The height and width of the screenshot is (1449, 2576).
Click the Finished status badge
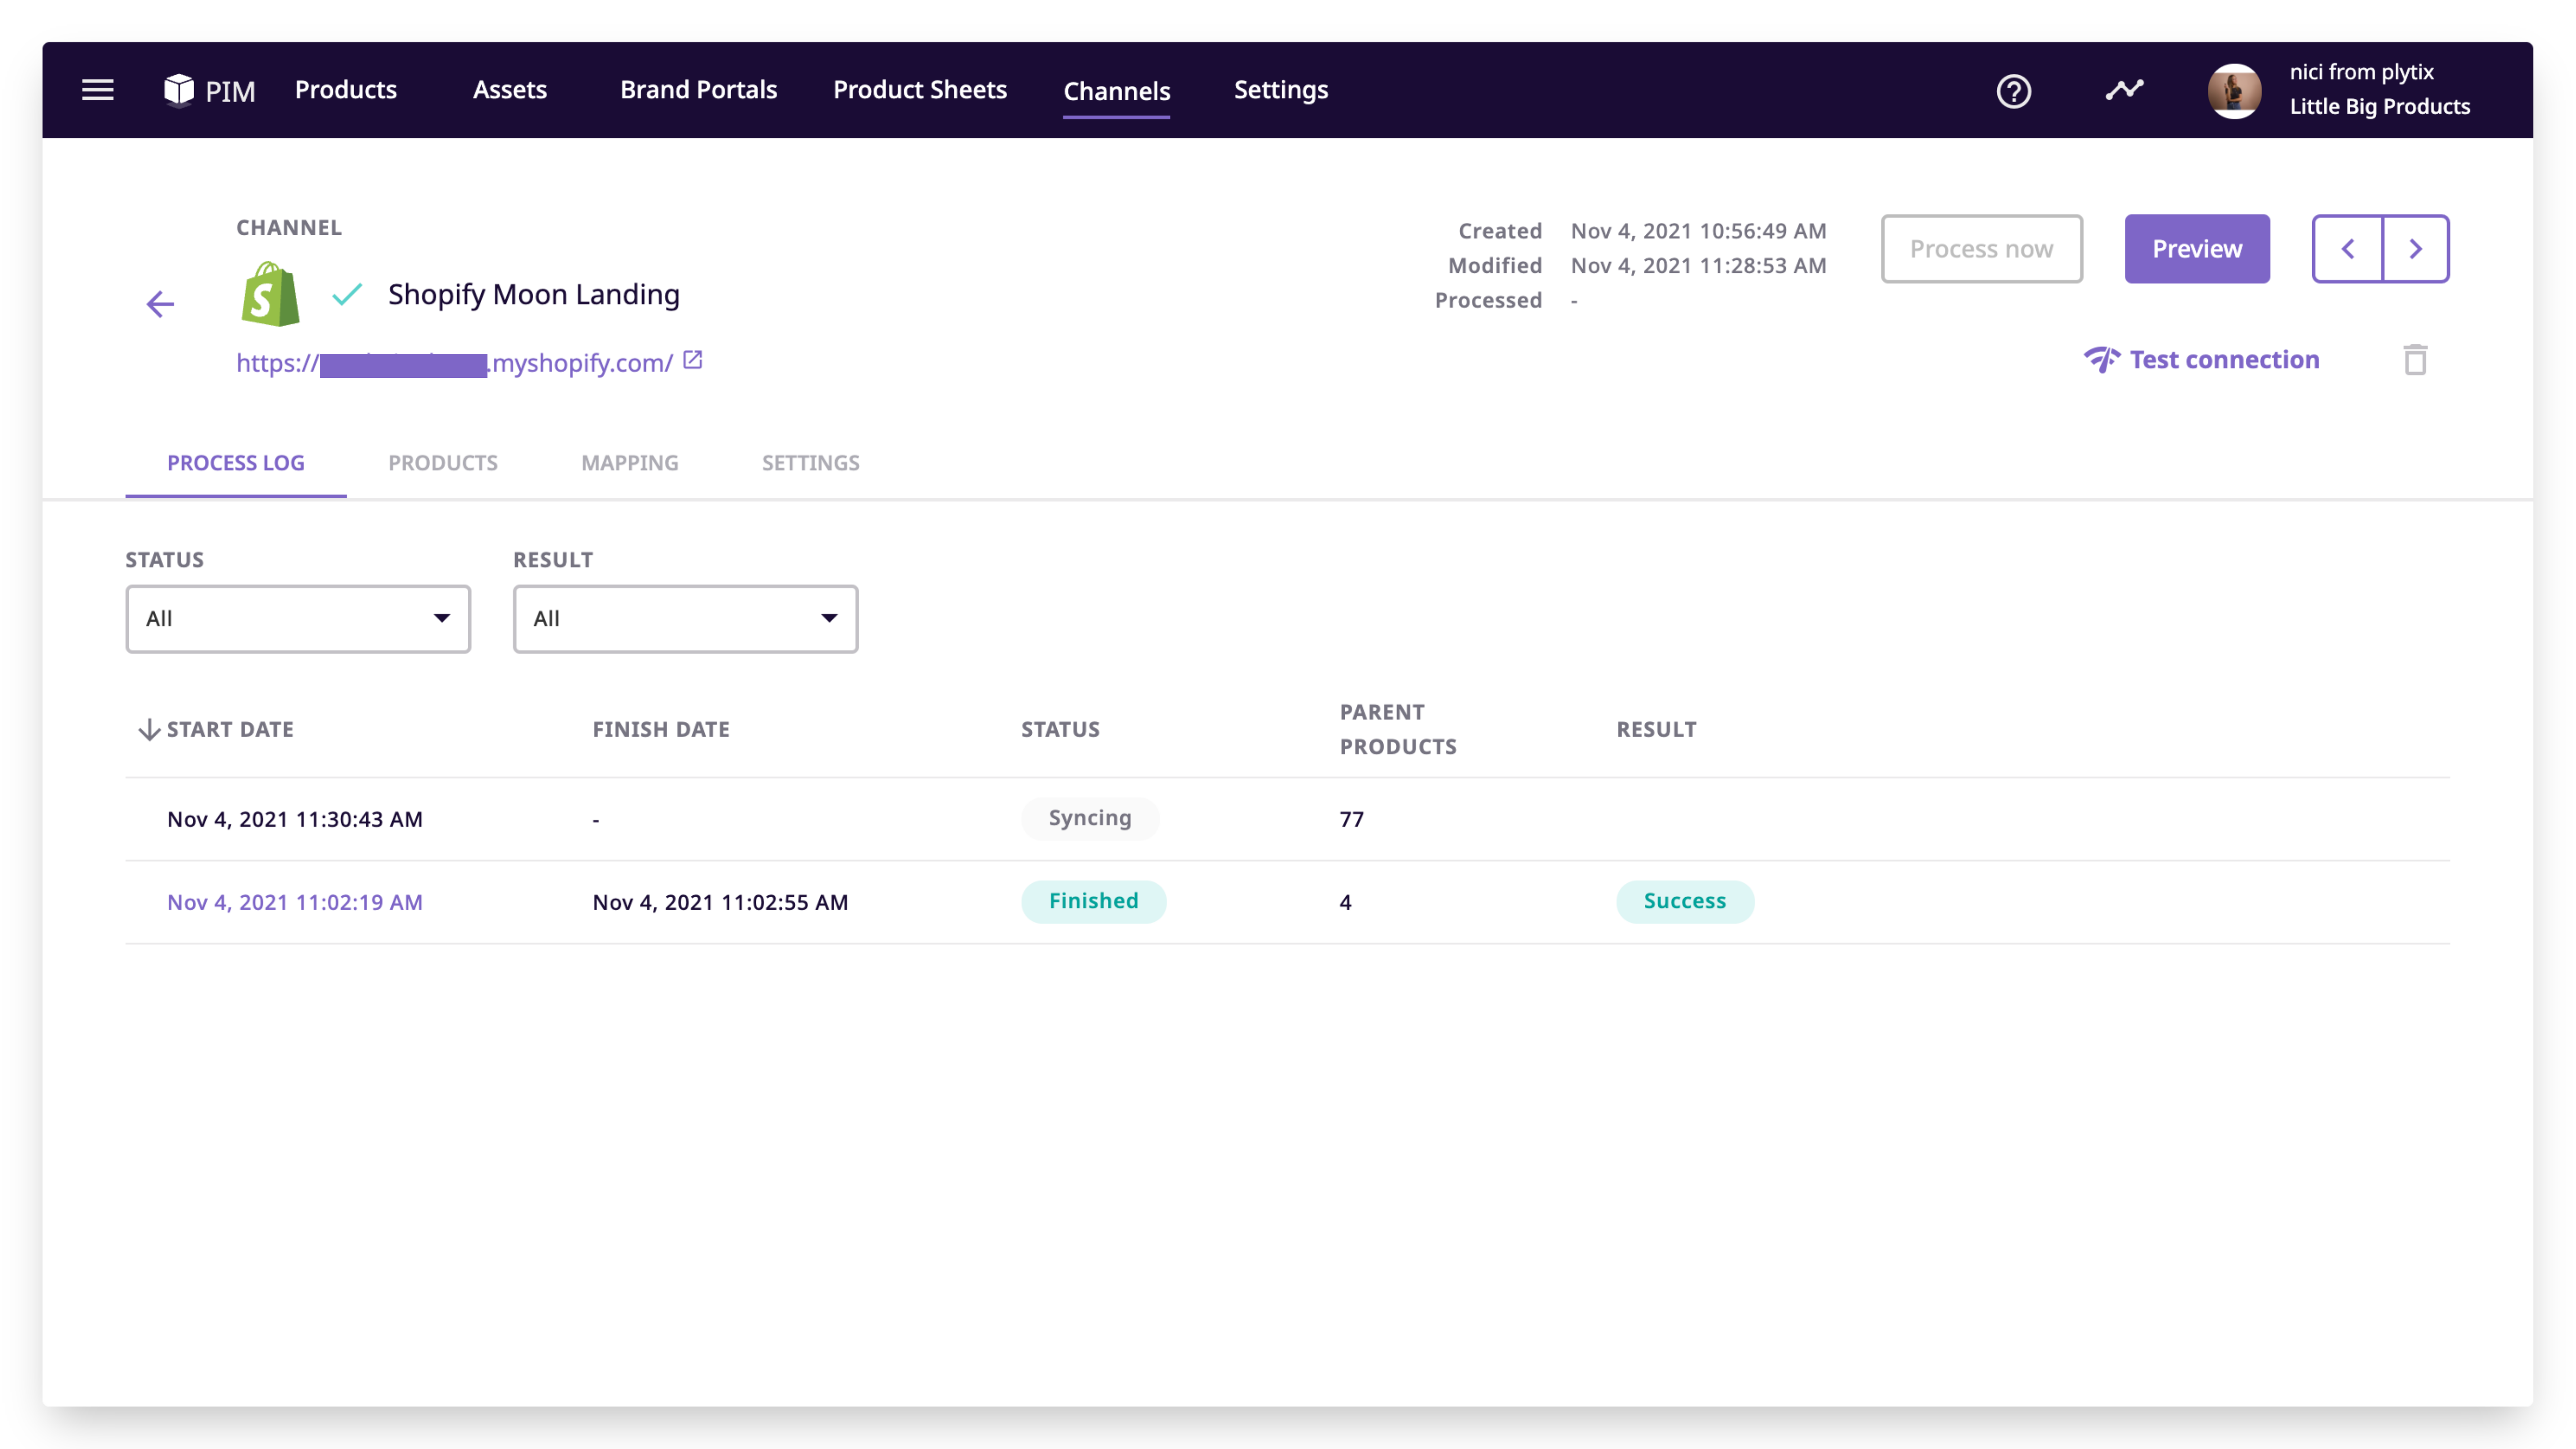[1093, 901]
